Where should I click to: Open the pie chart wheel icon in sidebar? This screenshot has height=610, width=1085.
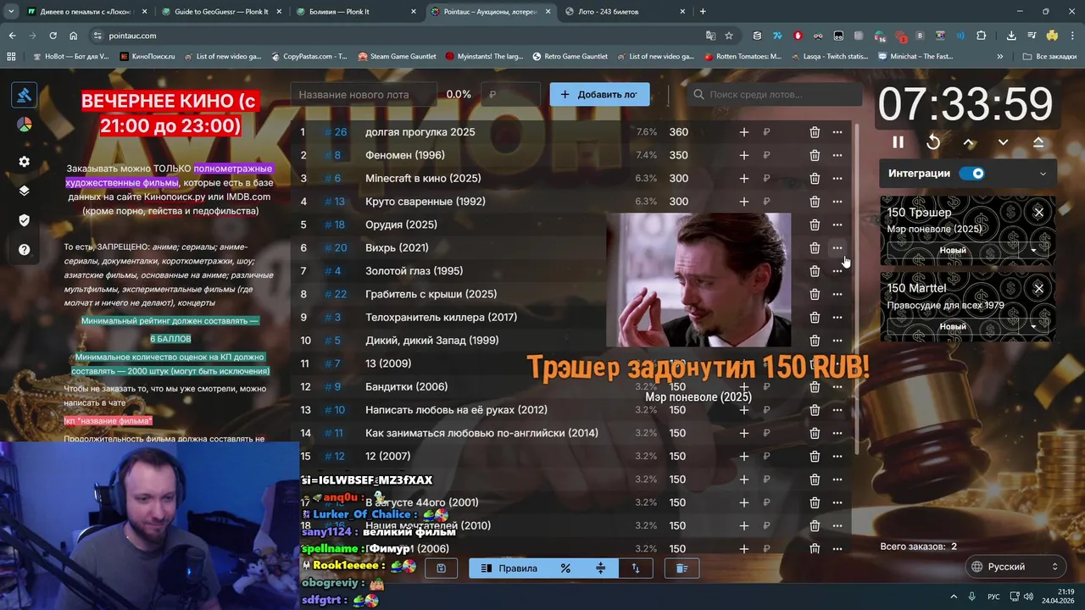coord(24,125)
